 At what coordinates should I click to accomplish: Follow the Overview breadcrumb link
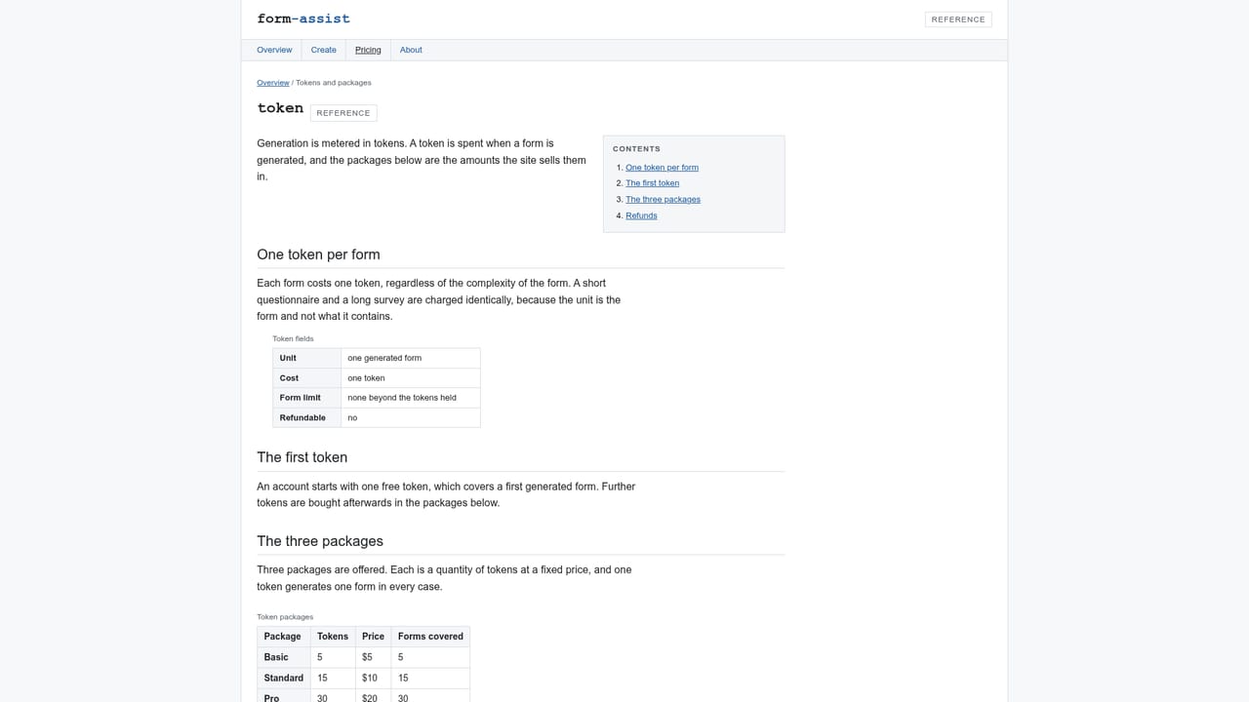click(273, 83)
